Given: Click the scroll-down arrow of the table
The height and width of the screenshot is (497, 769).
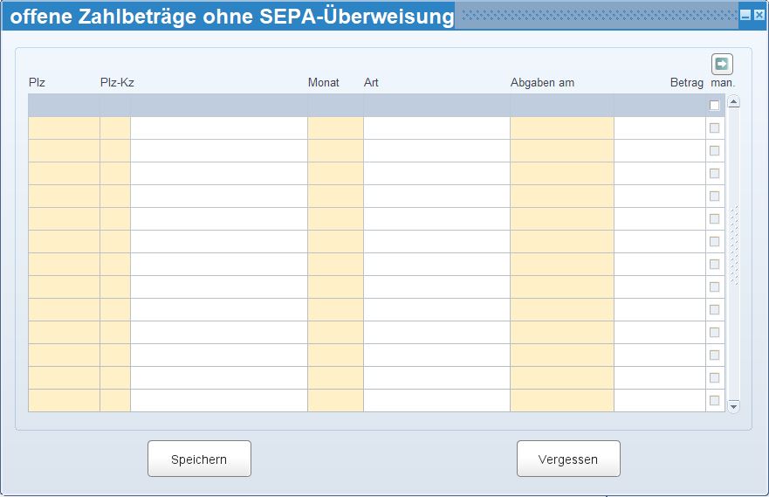Looking at the screenshot, I should 733,406.
